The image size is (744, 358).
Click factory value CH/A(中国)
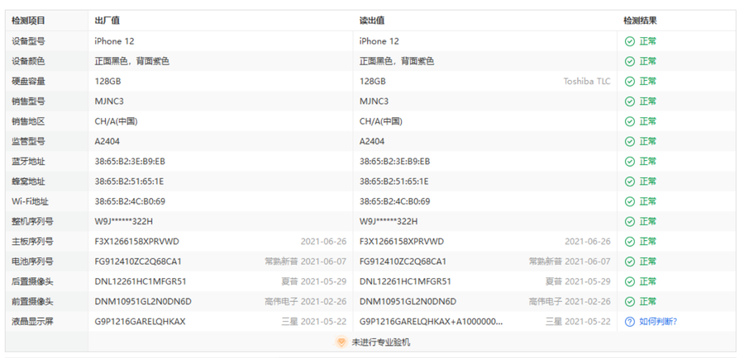tap(117, 122)
